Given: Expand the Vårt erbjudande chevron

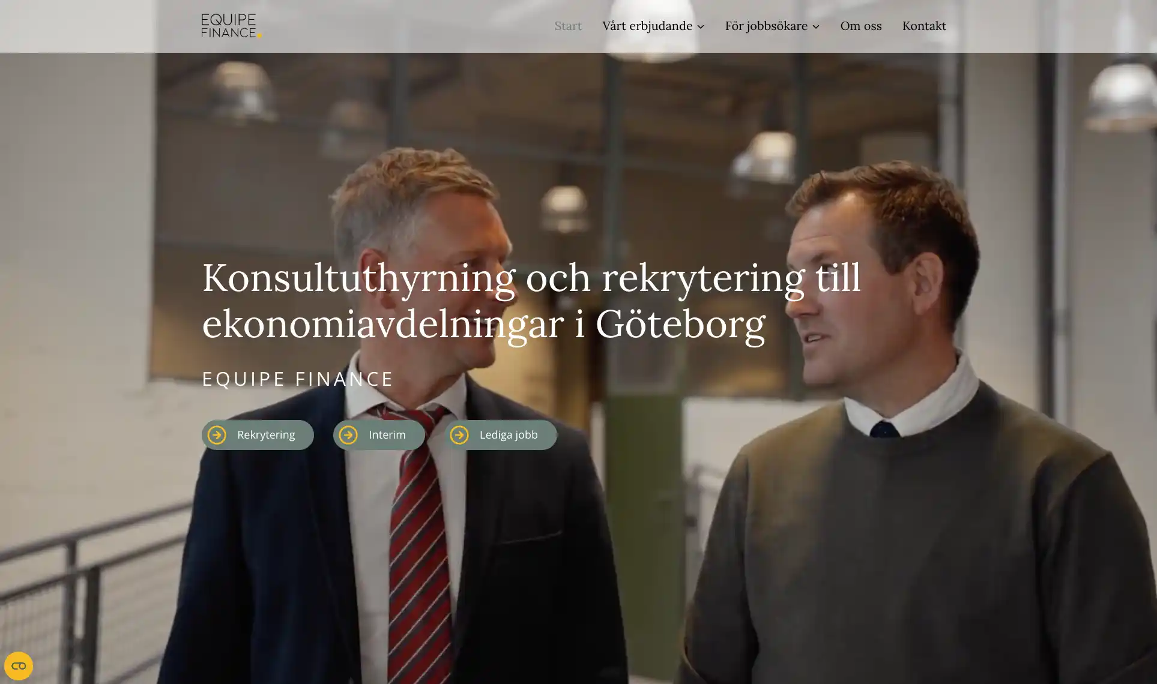Looking at the screenshot, I should coord(700,26).
